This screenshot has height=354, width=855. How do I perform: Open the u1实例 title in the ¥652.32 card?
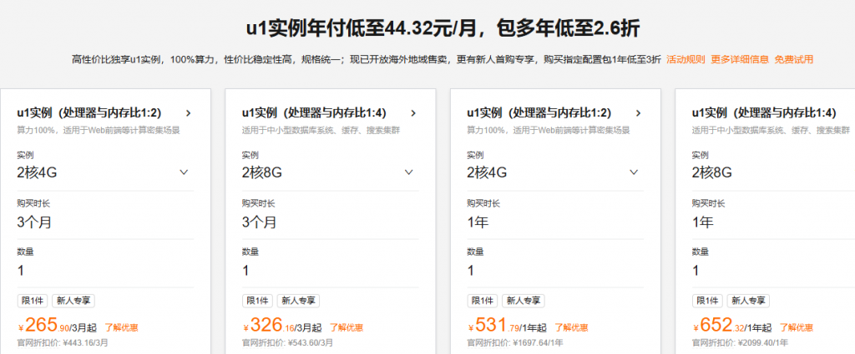[763, 113]
